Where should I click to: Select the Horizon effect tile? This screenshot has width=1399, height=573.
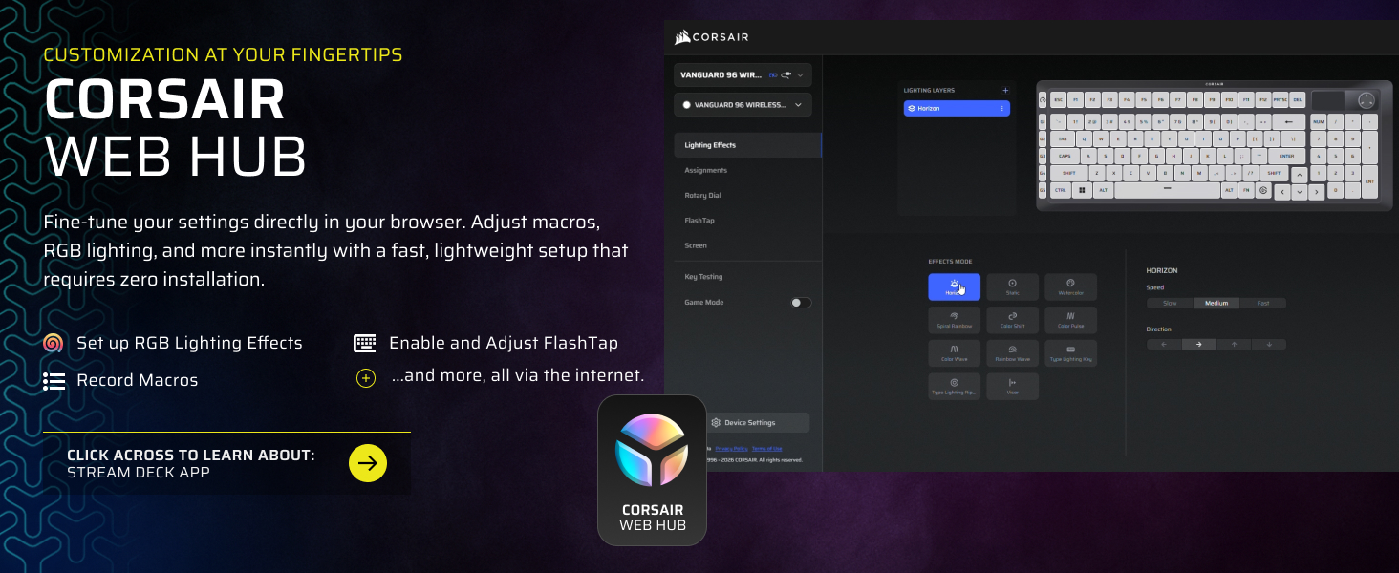(954, 286)
